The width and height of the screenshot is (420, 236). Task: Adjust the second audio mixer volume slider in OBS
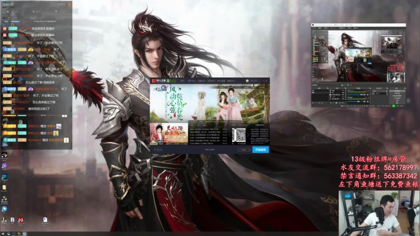pyautogui.click(x=355, y=102)
